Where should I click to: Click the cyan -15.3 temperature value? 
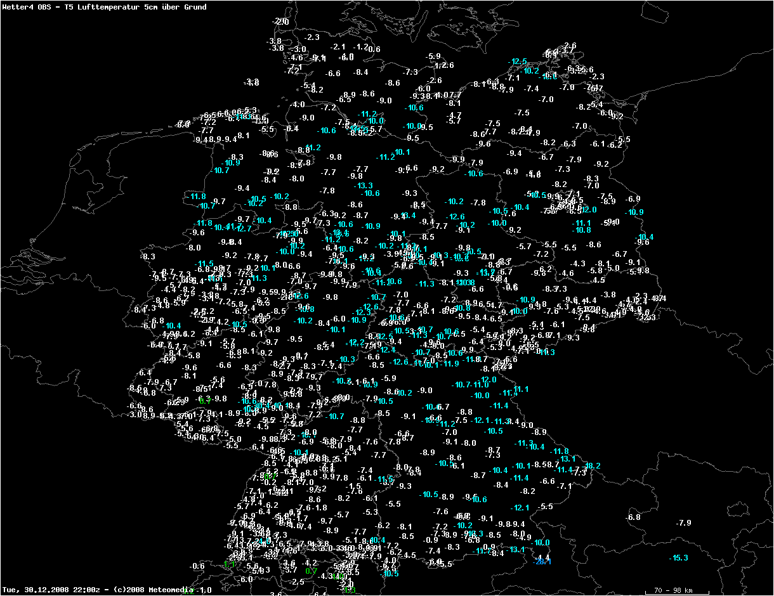pyautogui.click(x=678, y=558)
